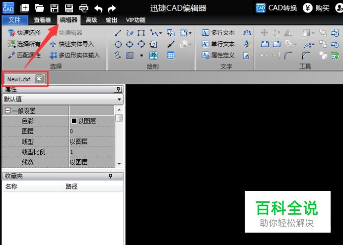Viewport: 343px width, 245px height.
Task: Select the Arc drawing tool
Action: pyautogui.click(x=141, y=44)
